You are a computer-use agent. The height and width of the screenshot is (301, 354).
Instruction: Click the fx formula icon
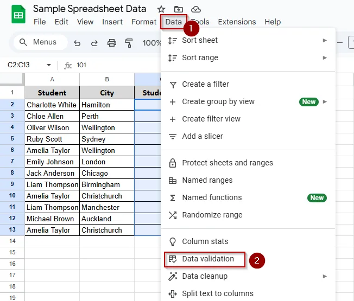pos(68,66)
